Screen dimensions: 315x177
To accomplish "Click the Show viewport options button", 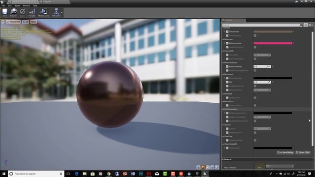I will click(x=33, y=22).
